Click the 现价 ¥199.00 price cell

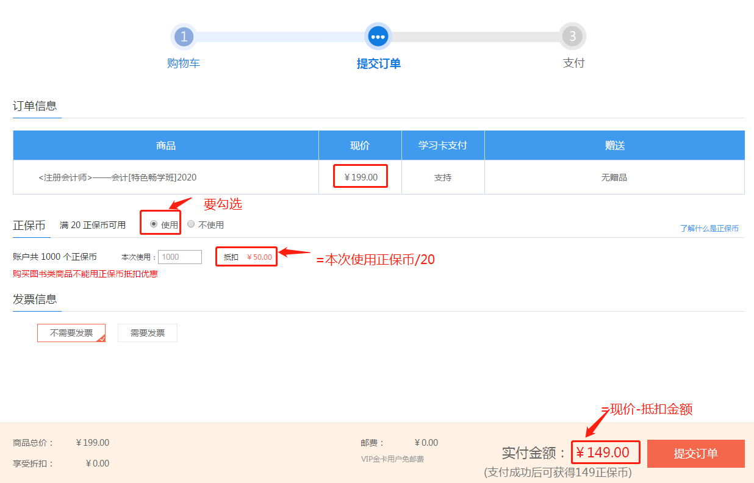click(360, 176)
